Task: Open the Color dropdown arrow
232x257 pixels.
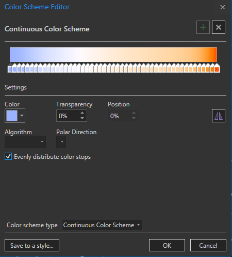Action: pos(22,116)
